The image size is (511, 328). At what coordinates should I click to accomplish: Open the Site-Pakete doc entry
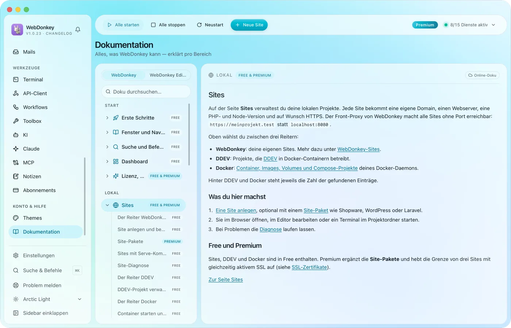(149, 241)
